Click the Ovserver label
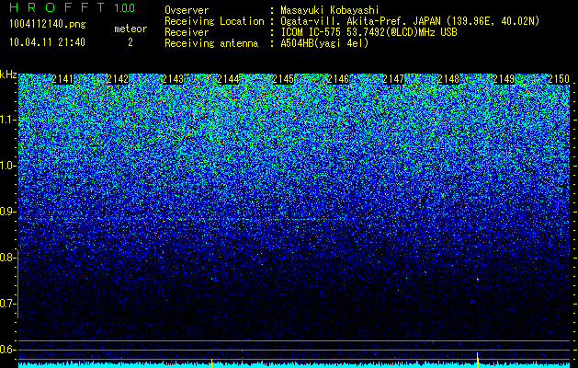 click(187, 10)
